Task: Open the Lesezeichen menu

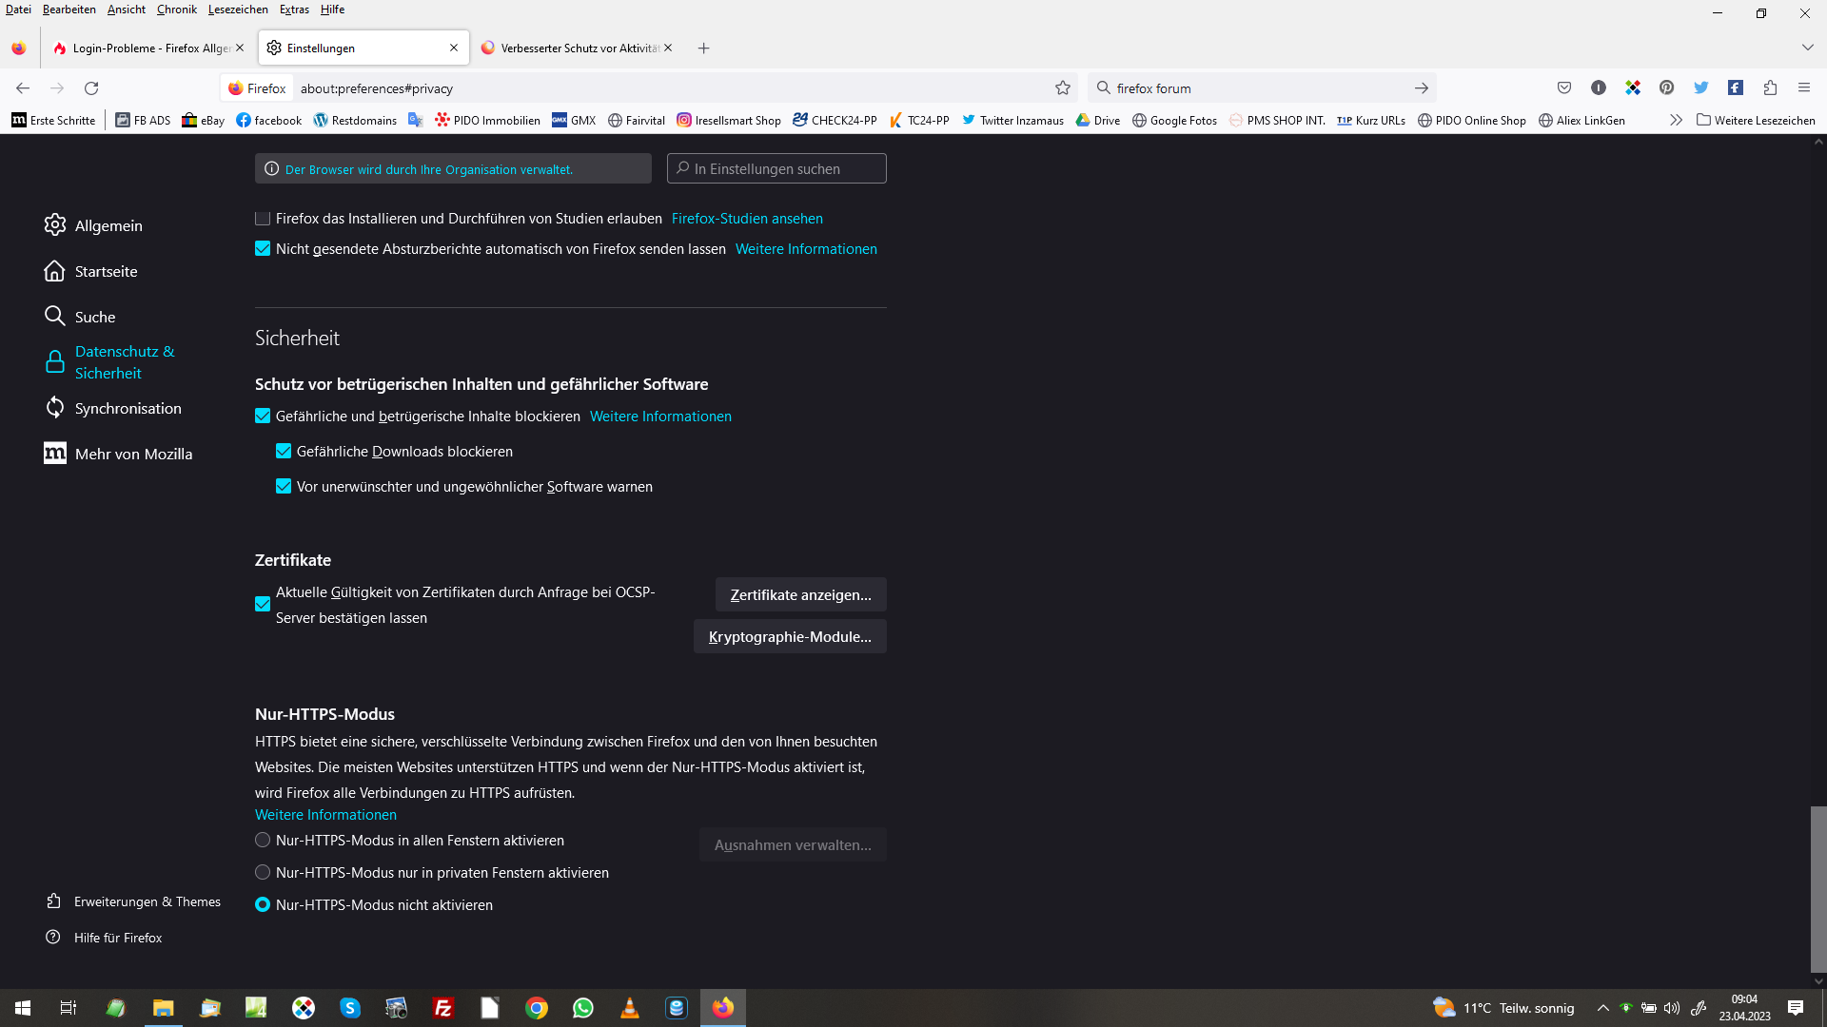Action: 238,10
